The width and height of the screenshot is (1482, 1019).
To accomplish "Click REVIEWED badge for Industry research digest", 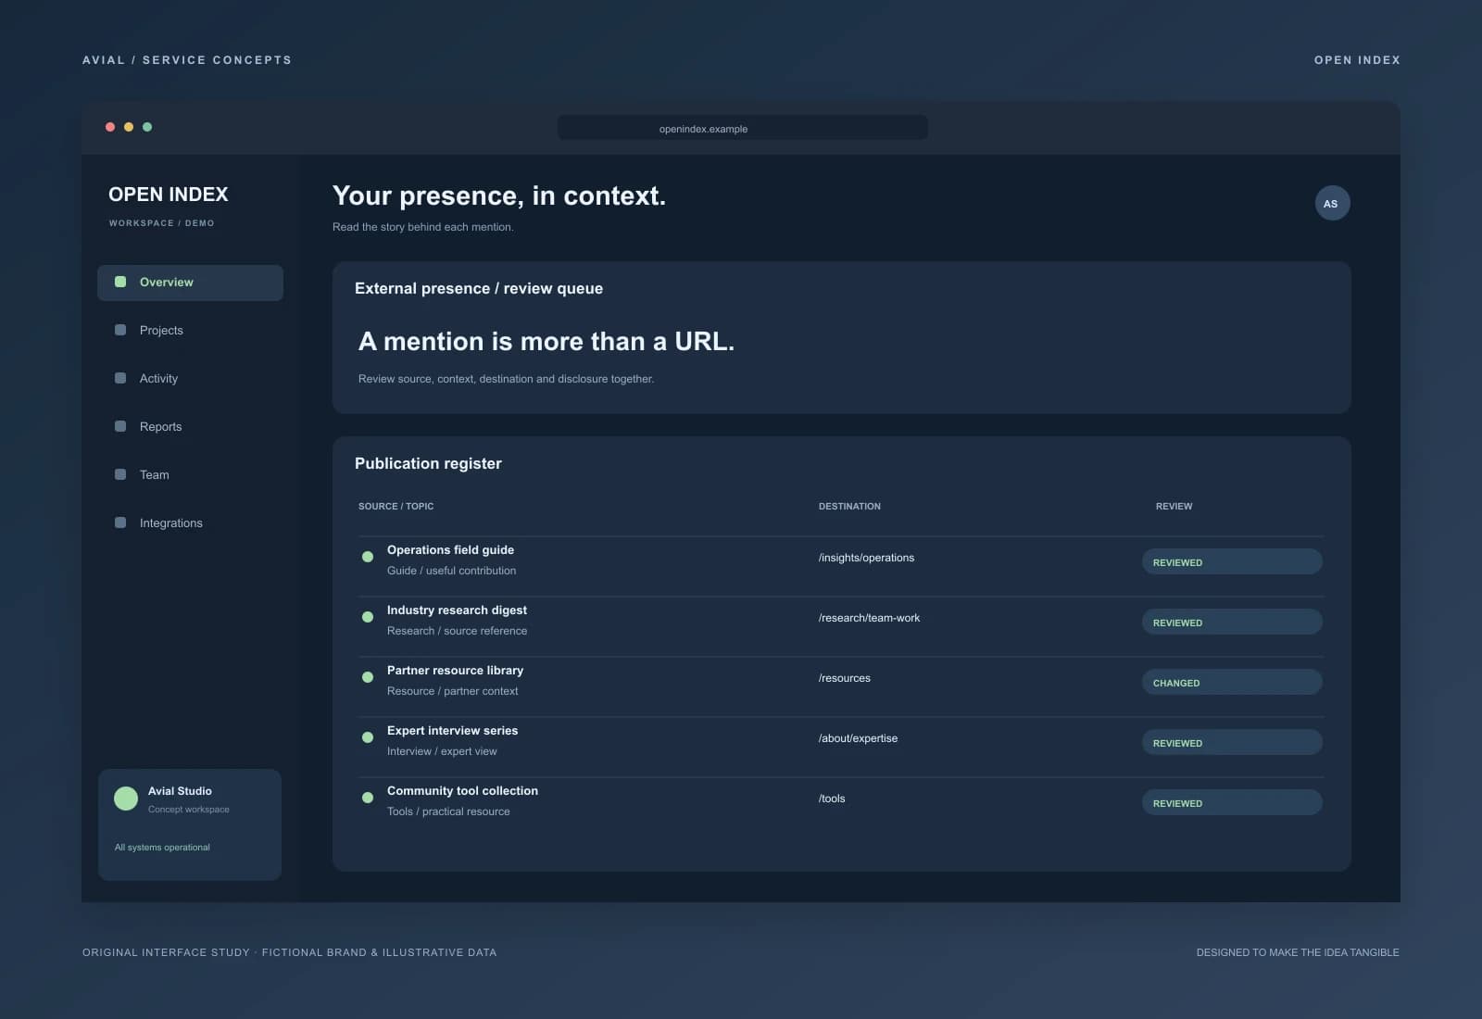I will click(1232, 622).
